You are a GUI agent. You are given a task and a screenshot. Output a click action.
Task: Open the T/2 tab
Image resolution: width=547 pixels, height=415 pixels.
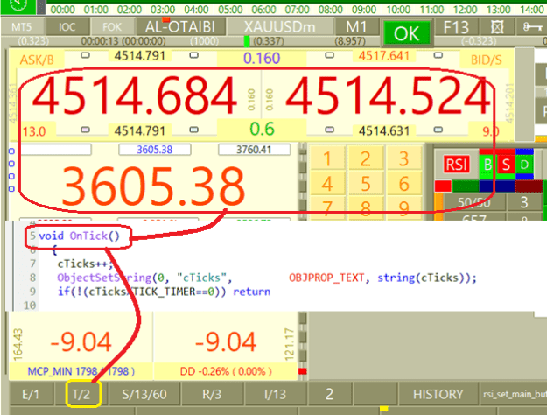coord(81,394)
